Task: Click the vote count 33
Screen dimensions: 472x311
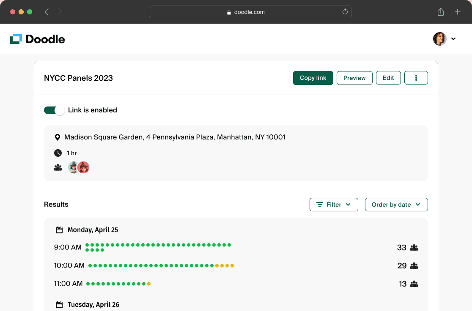Action: [x=401, y=248]
